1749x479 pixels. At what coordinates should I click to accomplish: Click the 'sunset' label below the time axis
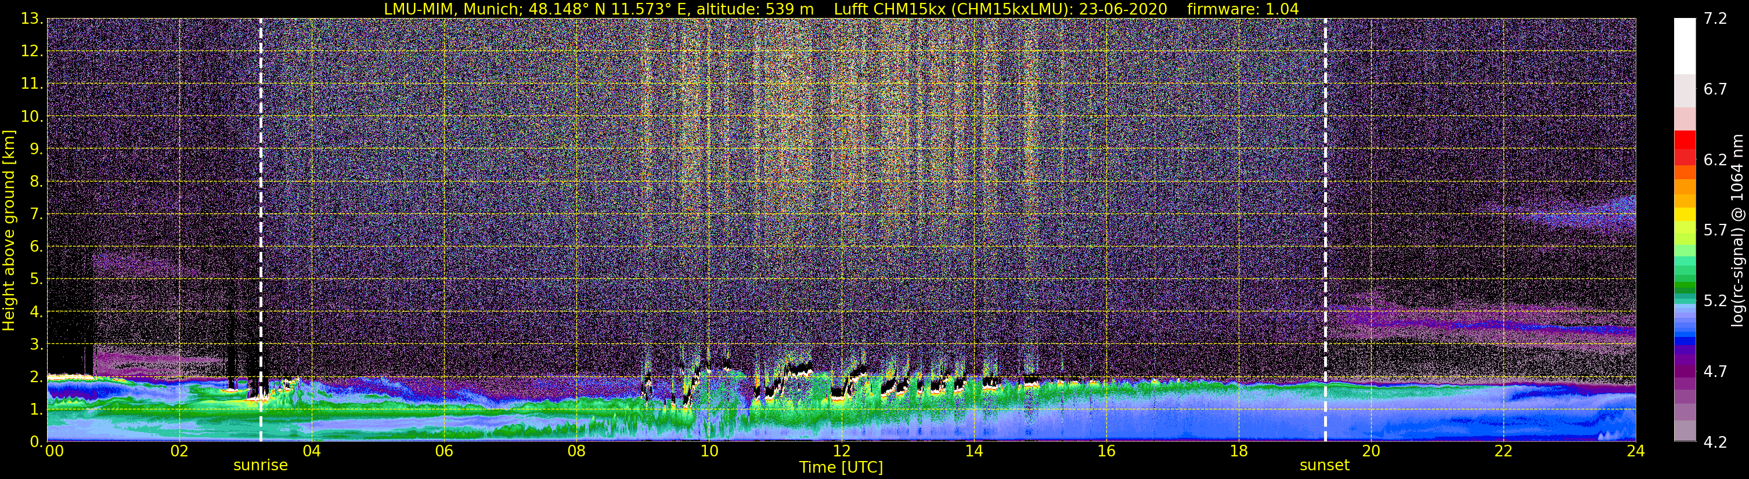click(1325, 466)
